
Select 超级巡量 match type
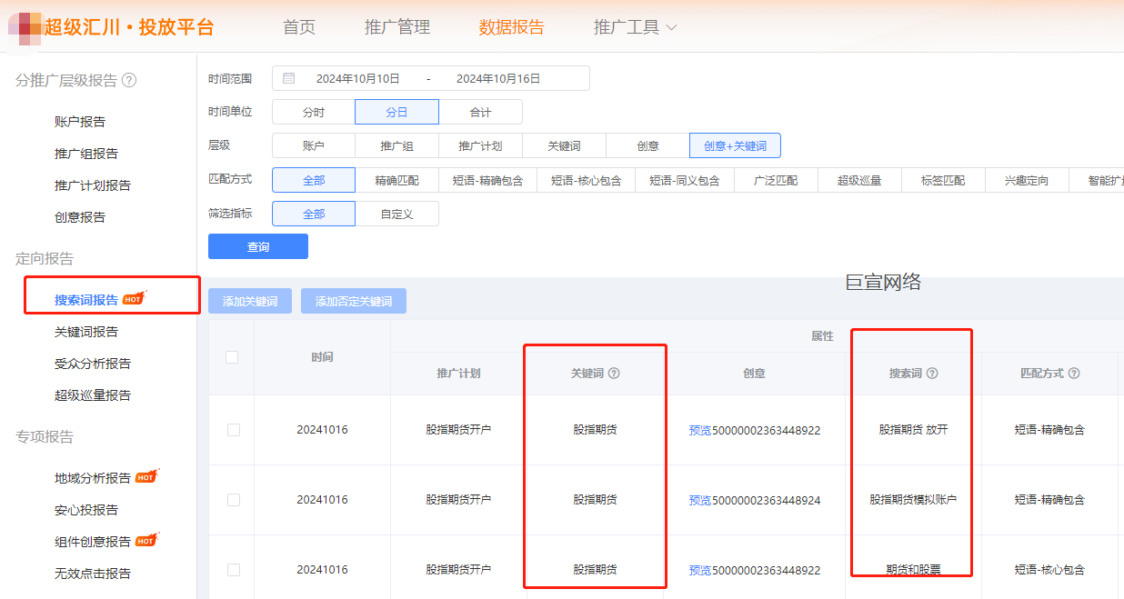click(x=859, y=180)
